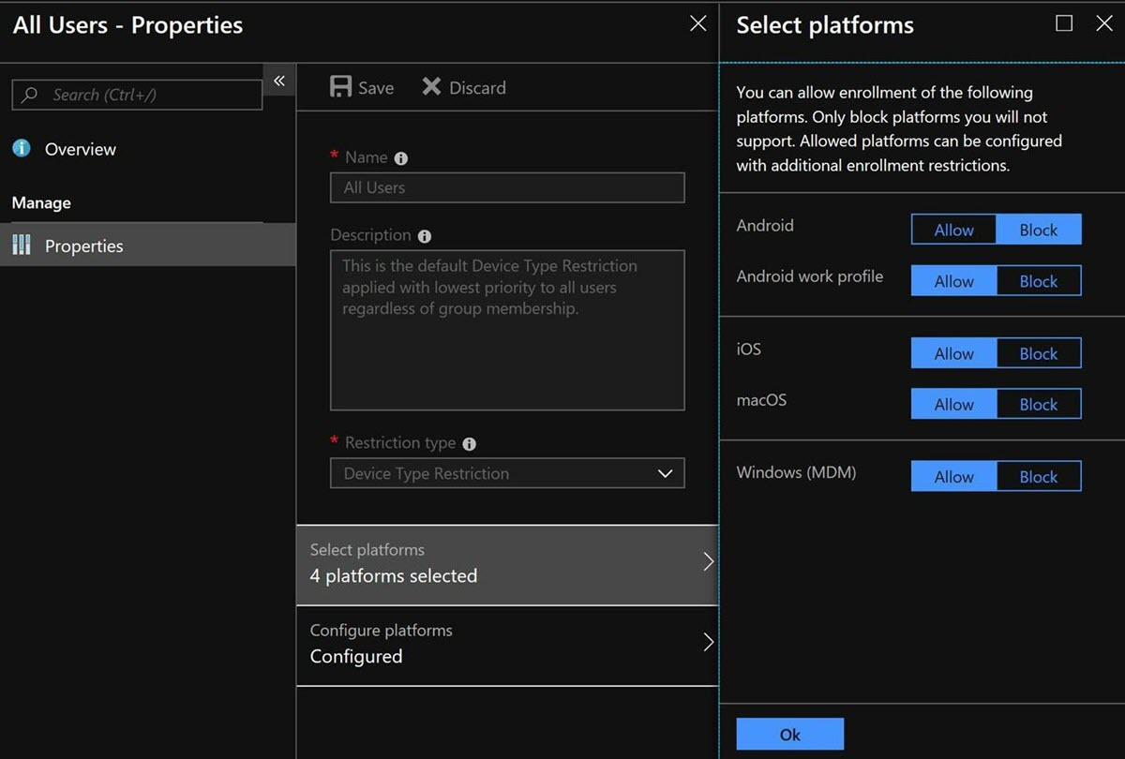Click info icon next to Name
The height and width of the screenshot is (759, 1125).
pyautogui.click(x=401, y=158)
